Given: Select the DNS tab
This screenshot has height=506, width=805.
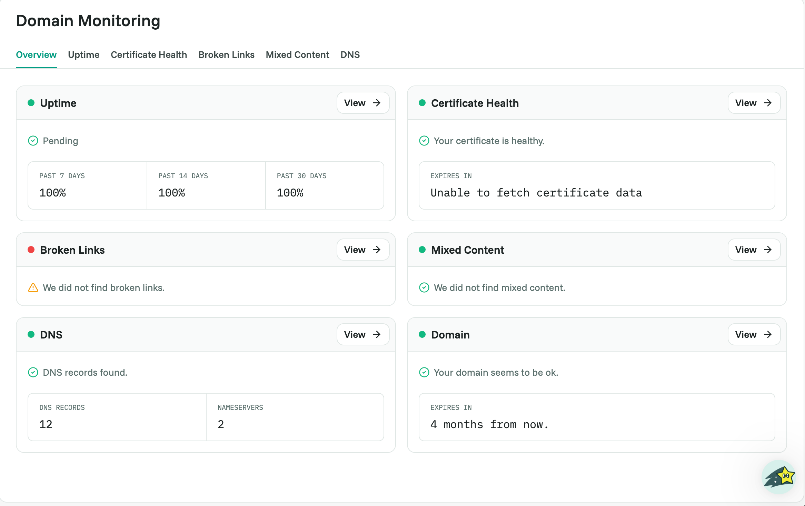Looking at the screenshot, I should pyautogui.click(x=350, y=55).
